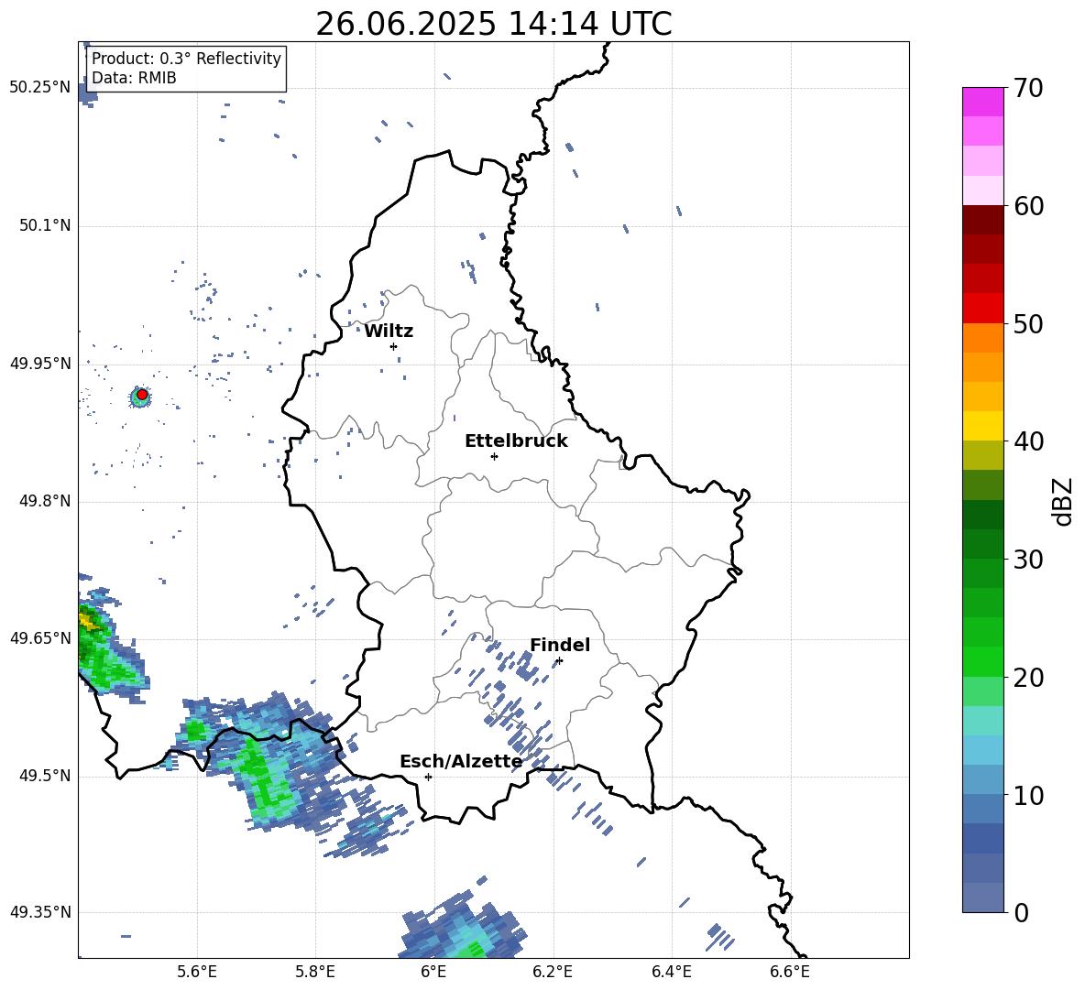The image size is (1085, 990).
Task: Click the 30 tick on colorbar
Action: pos(1028,560)
